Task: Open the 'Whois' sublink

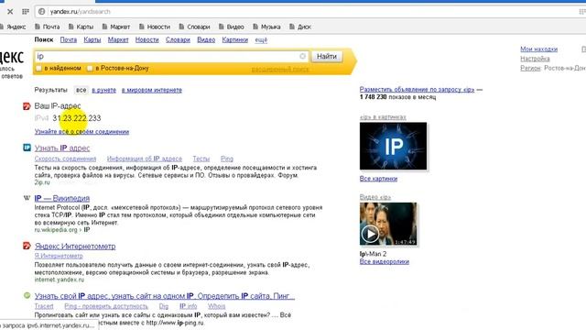Action: coord(217,306)
